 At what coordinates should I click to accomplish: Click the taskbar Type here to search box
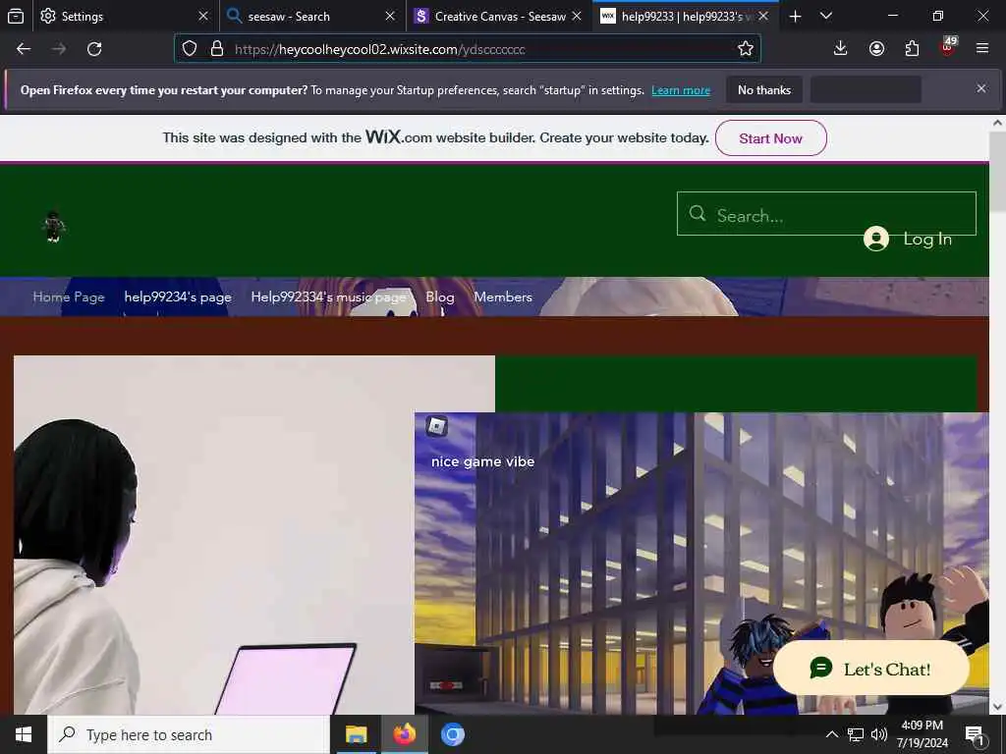coord(189,734)
